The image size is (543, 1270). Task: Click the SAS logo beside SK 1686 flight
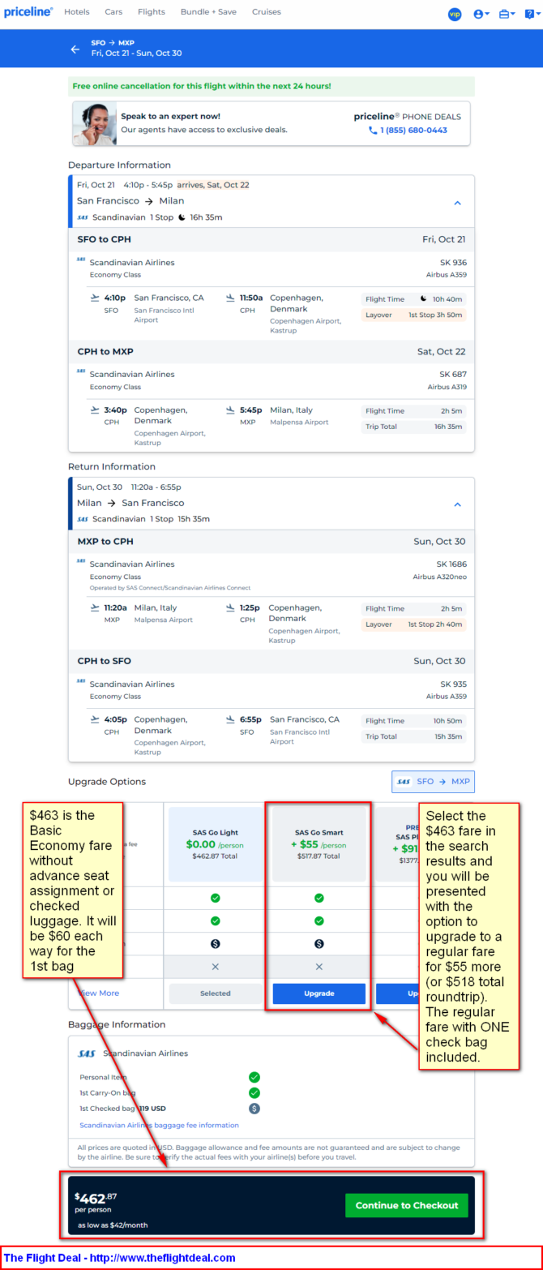[81, 561]
